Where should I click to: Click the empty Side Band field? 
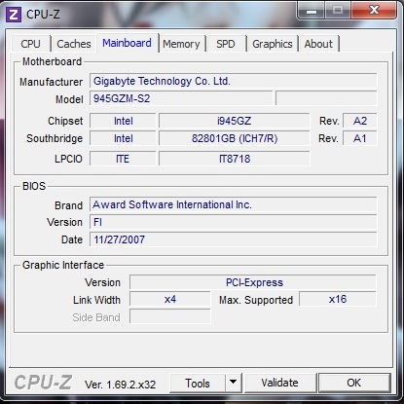[170, 316]
